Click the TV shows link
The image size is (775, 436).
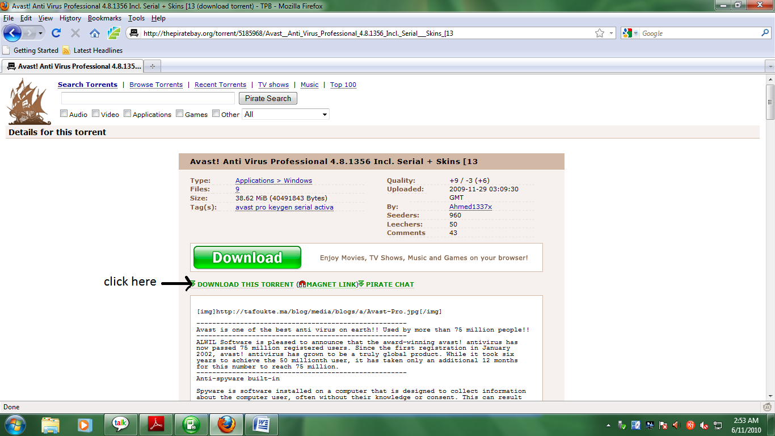[273, 85]
